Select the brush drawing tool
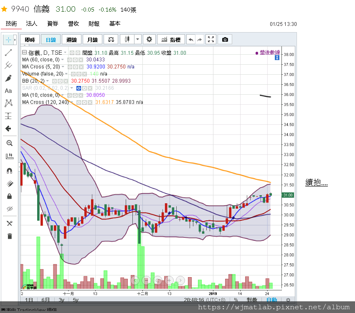The image size is (355, 313). [x=8, y=78]
